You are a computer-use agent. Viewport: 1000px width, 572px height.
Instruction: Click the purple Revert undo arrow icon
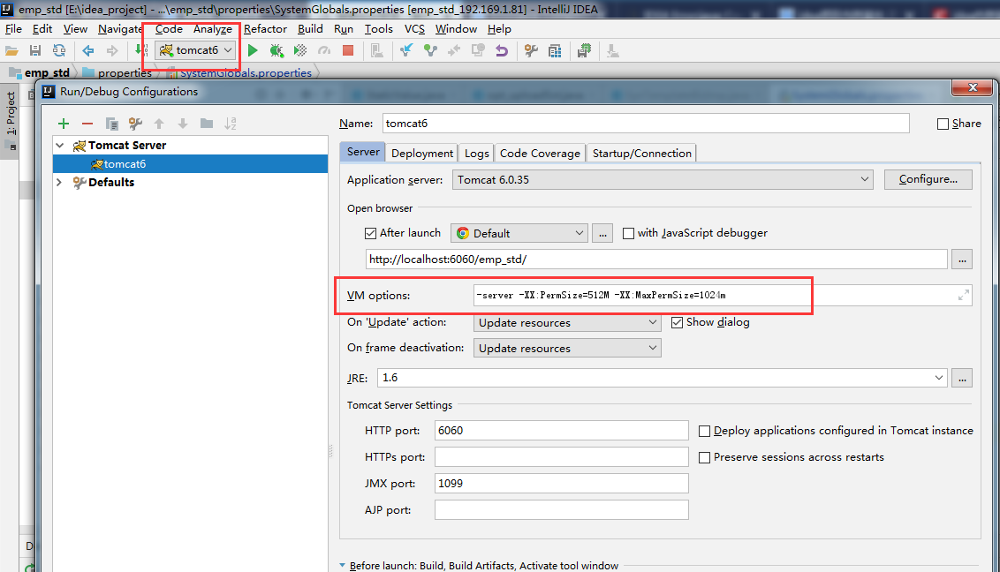(502, 51)
